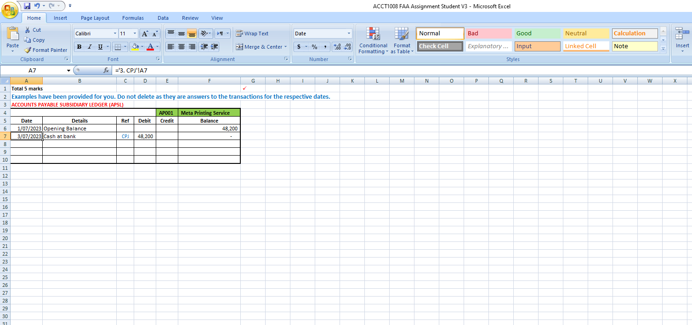Apply the Bad cell style
Viewport: 692px width, 325px height.
488,33
